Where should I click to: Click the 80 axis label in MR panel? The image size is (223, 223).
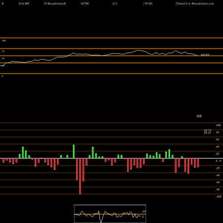coord(217,132)
